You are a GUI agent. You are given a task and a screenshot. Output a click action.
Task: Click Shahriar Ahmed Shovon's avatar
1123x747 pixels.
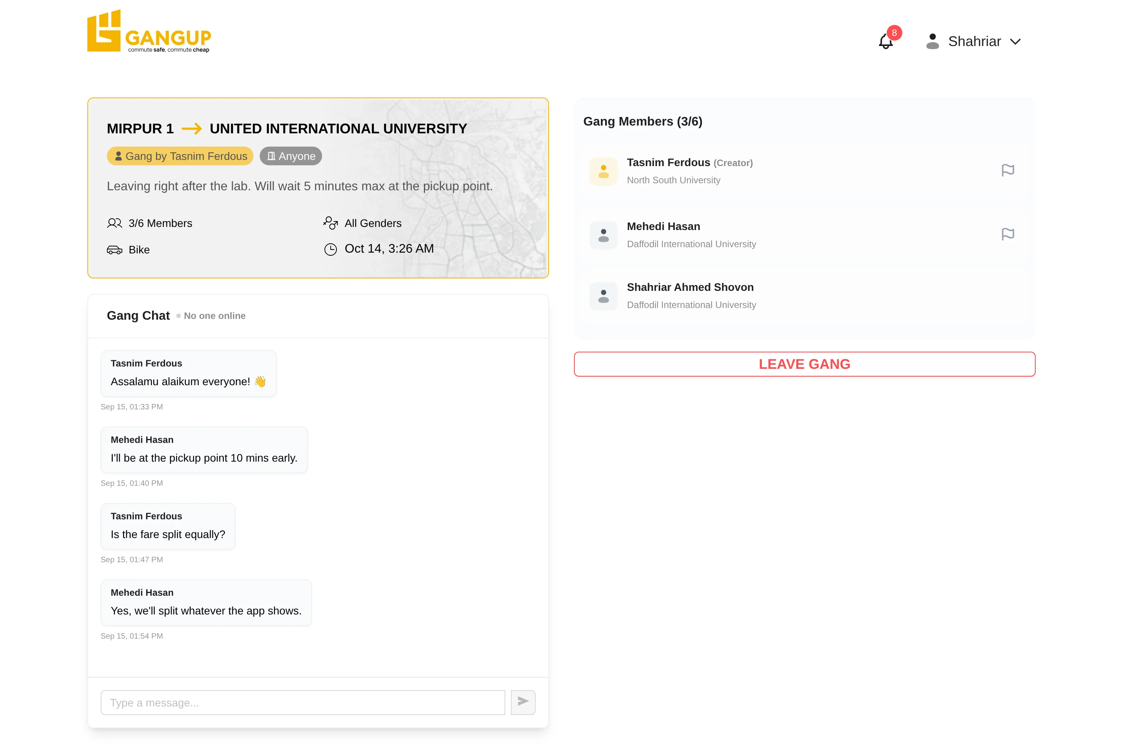[x=603, y=296]
